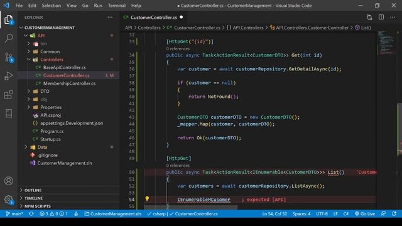Open the Explorer view in activity bar
The height and width of the screenshot is (226, 402).
pyautogui.click(x=8, y=19)
